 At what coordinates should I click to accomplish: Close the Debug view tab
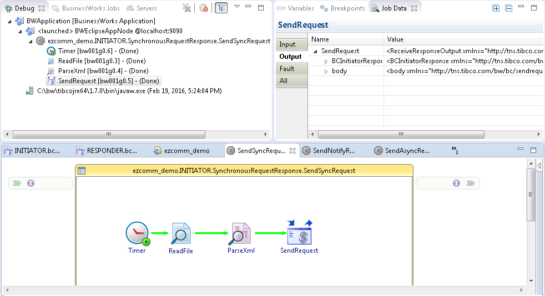[x=42, y=8]
